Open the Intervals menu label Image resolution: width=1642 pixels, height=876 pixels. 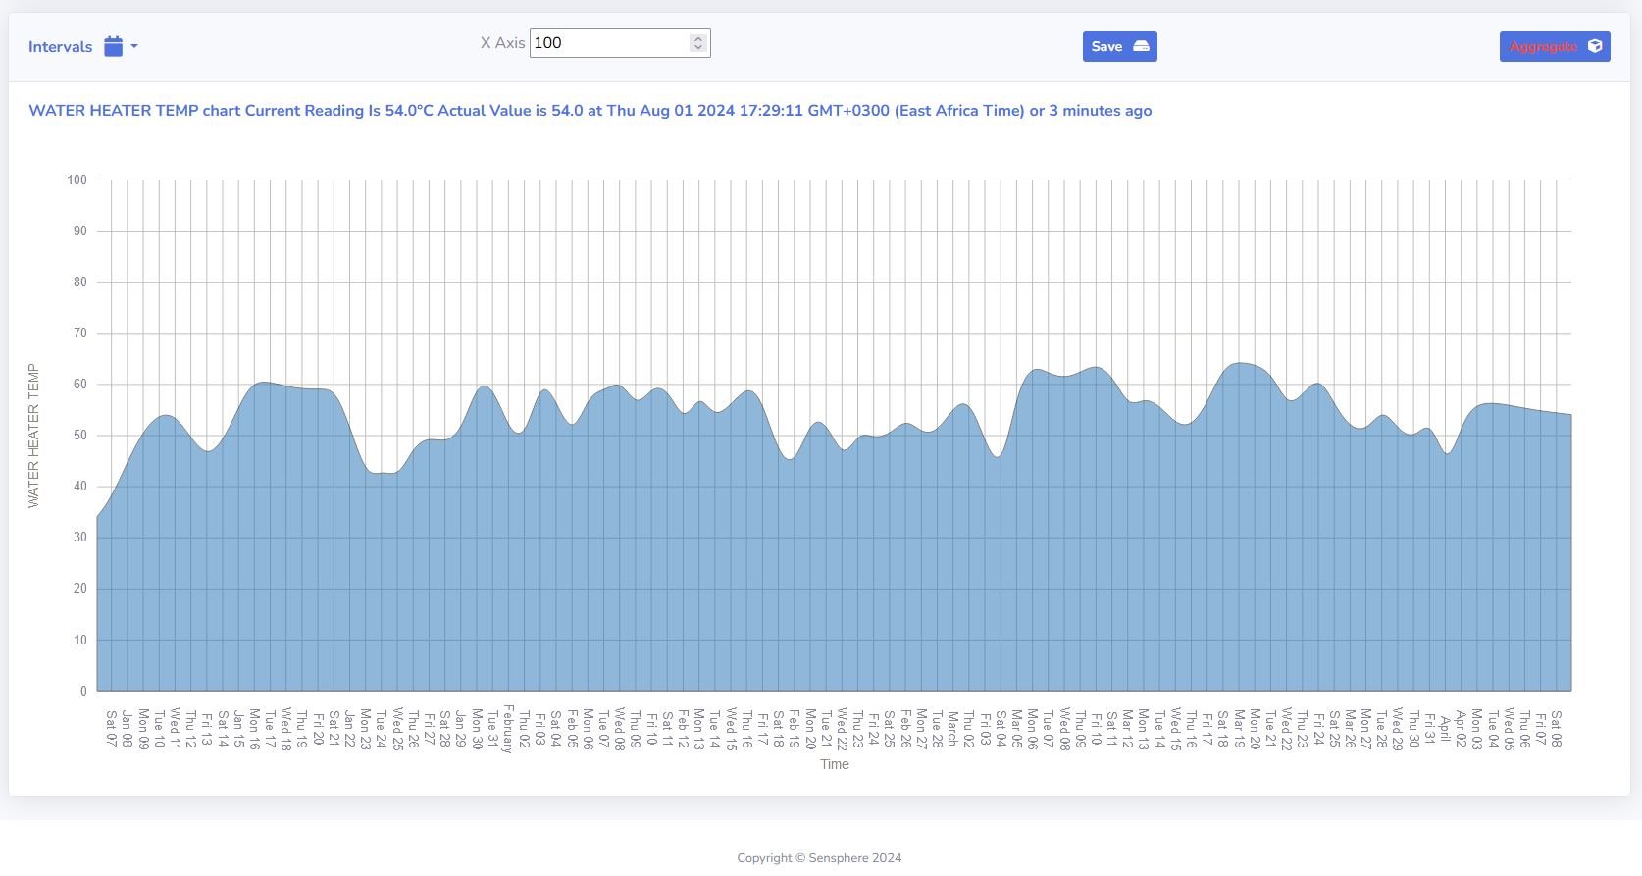click(x=60, y=47)
